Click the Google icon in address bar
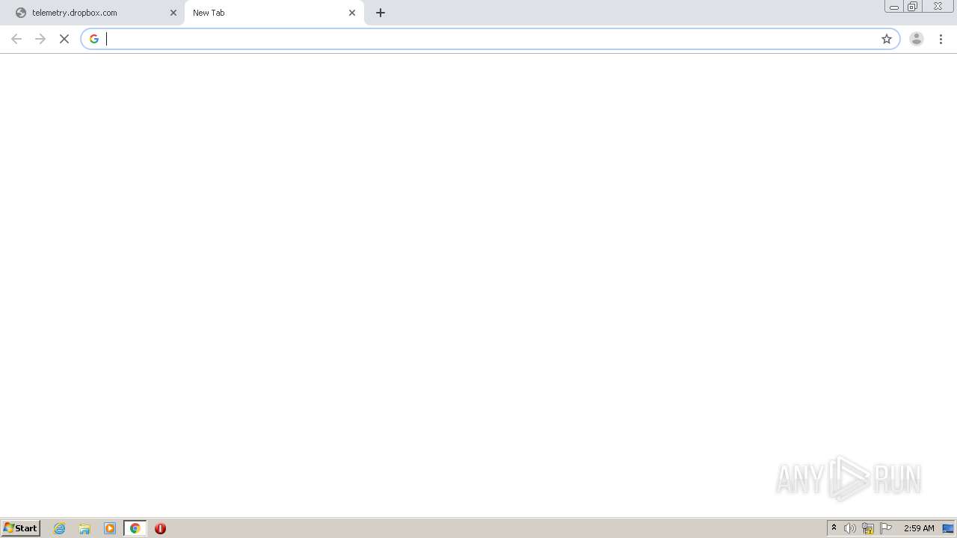The height and width of the screenshot is (538, 957). pos(94,39)
